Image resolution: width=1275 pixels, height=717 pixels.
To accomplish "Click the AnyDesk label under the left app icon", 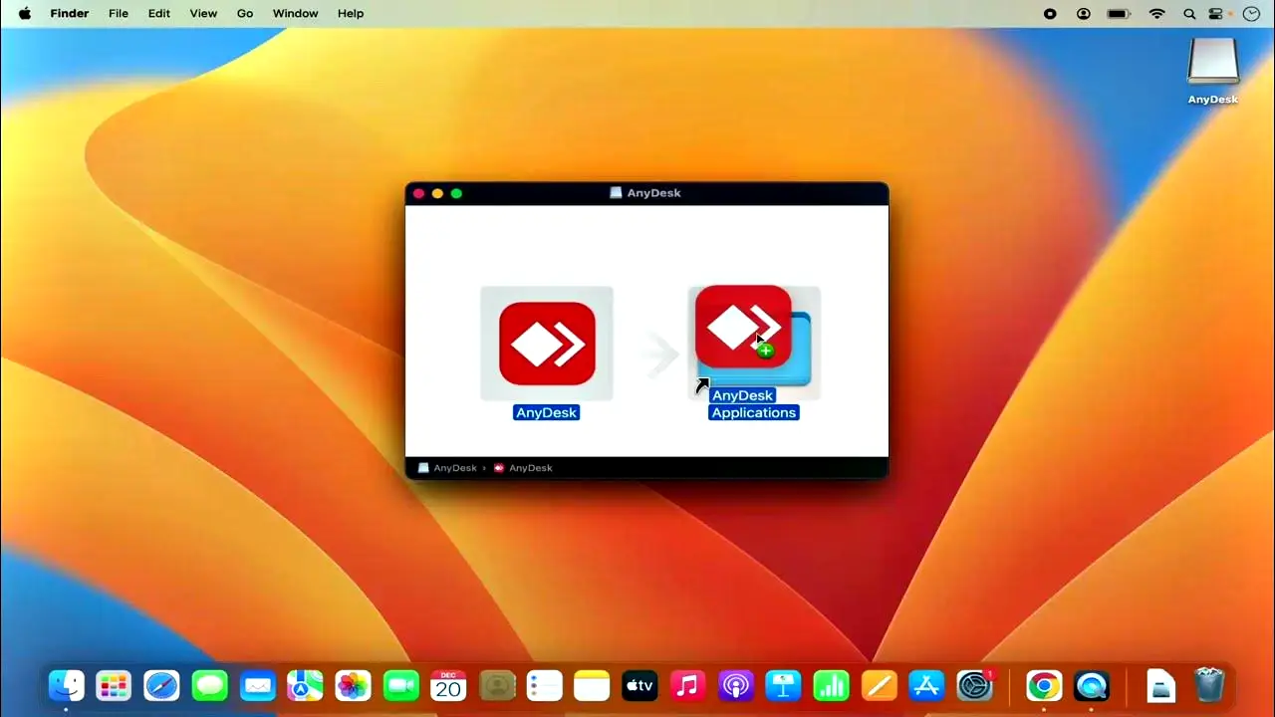I will coord(546,412).
